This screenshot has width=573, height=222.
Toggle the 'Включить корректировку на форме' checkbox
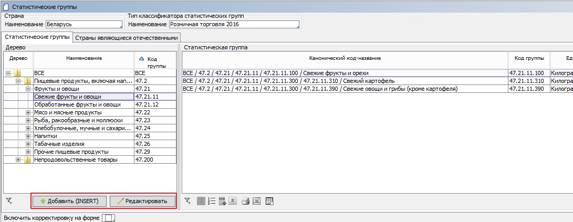(x=108, y=217)
